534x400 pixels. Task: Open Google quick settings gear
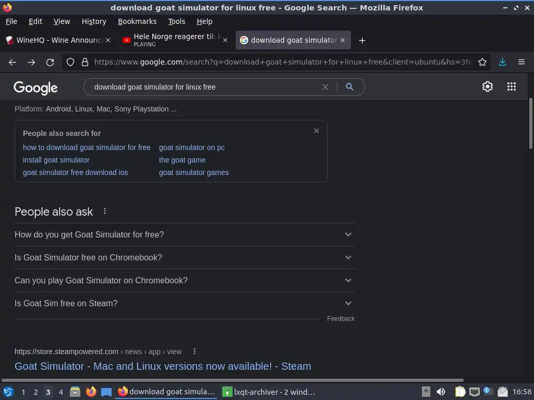tap(488, 86)
